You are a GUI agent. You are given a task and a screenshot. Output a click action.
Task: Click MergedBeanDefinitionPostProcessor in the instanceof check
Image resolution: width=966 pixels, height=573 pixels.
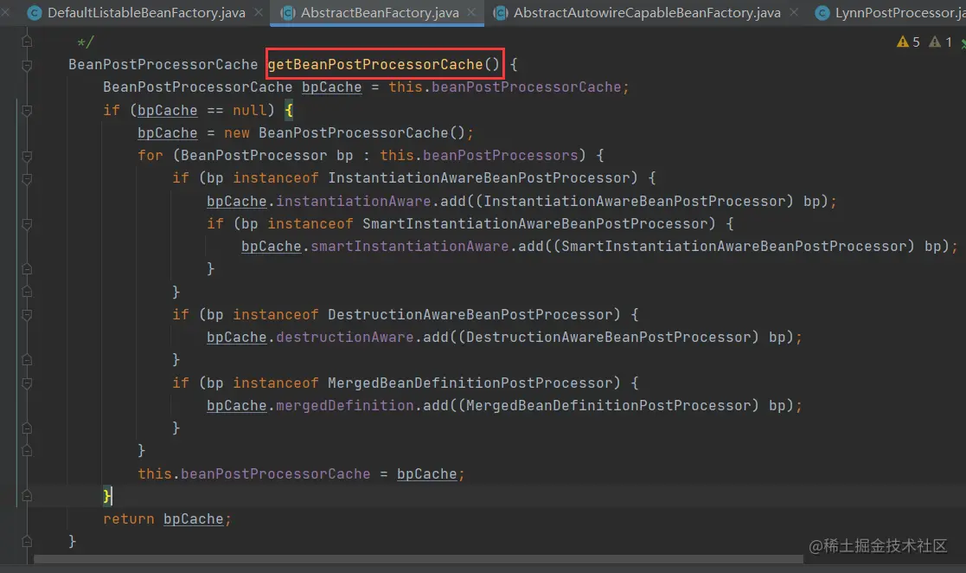[470, 383]
